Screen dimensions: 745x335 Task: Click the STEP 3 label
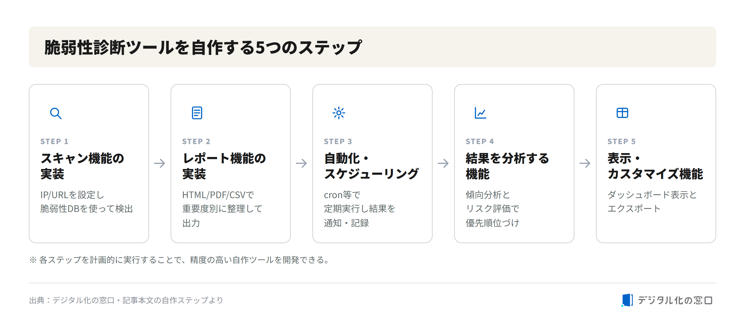[338, 141]
